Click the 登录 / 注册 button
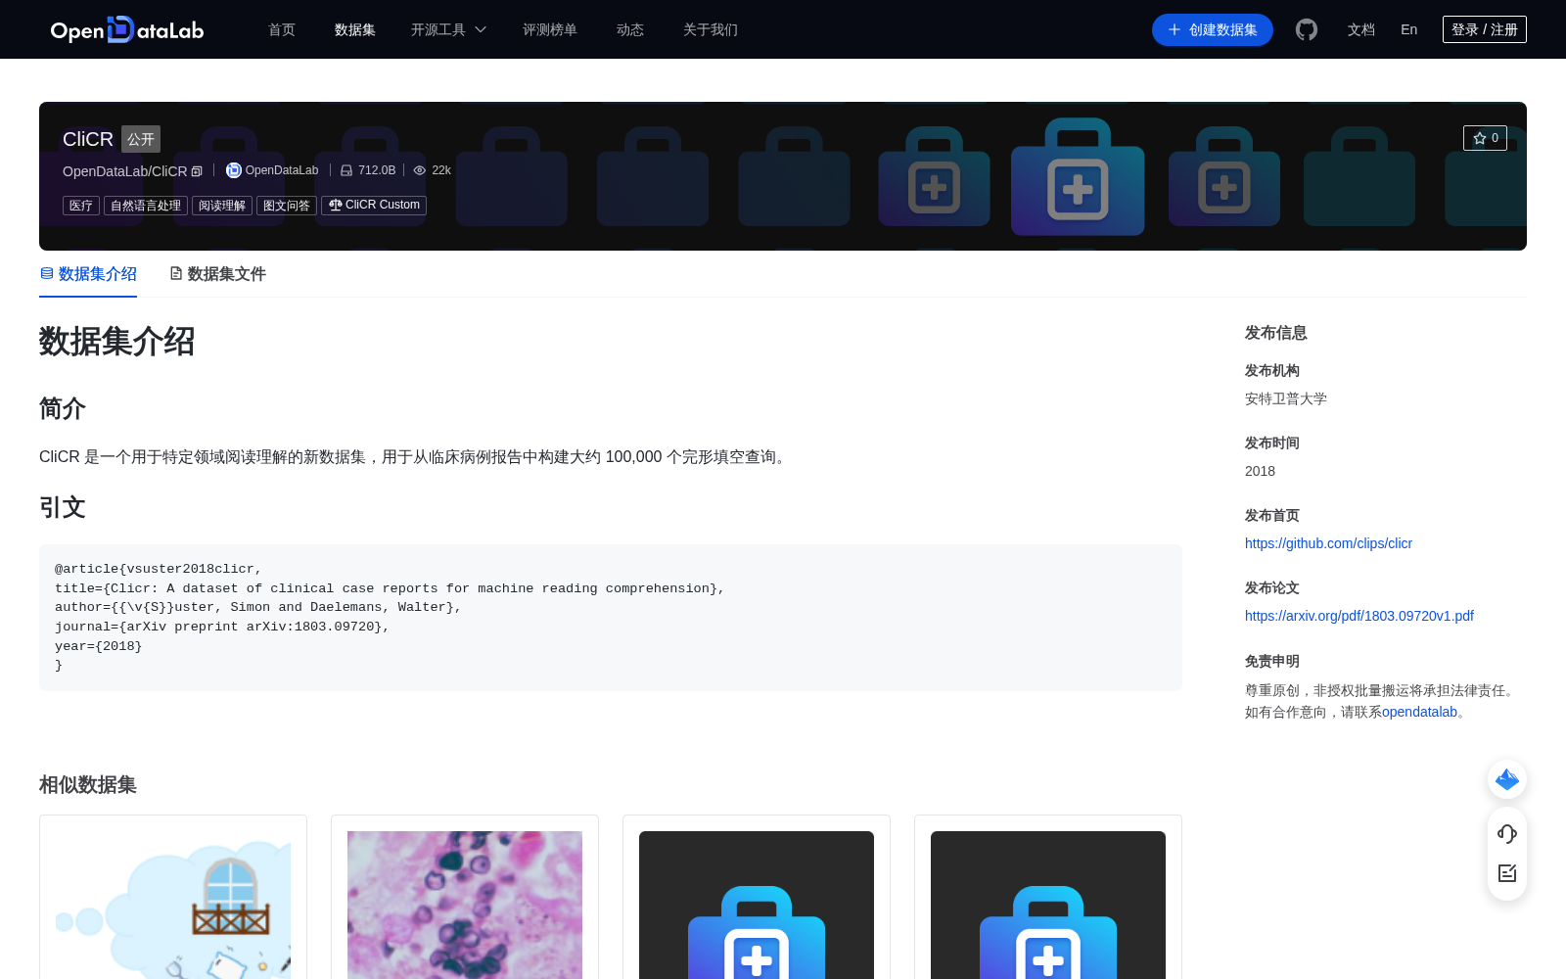Screen dimensions: 1566x979 [x=1485, y=29]
